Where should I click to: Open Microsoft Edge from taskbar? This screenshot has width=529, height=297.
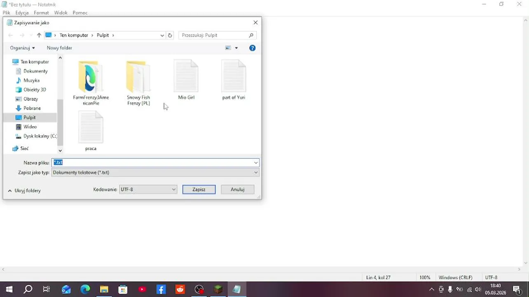pos(85,290)
